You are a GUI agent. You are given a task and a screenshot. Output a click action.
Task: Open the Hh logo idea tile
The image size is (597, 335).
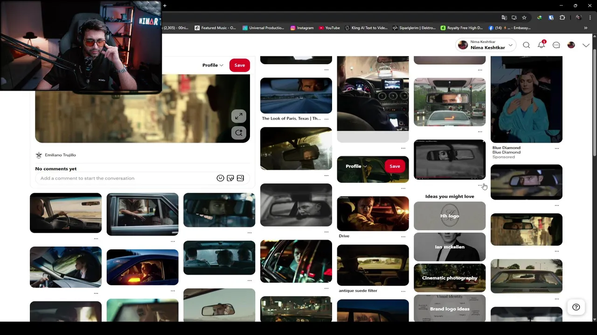click(x=450, y=216)
